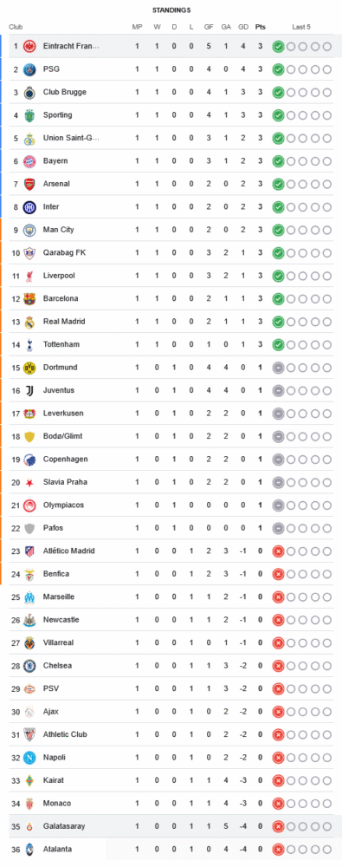Click the Eintracht Frankfurt club crest
The width and height of the screenshot is (342, 867).
pos(29,47)
